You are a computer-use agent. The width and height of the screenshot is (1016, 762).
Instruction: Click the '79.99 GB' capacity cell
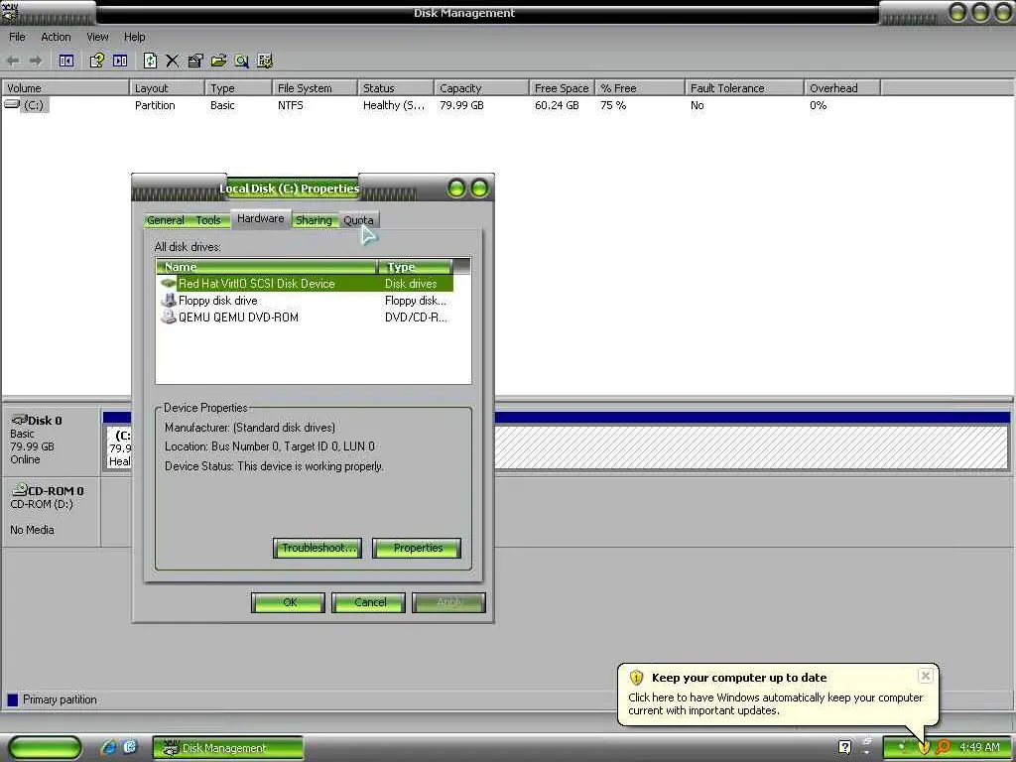[461, 105]
